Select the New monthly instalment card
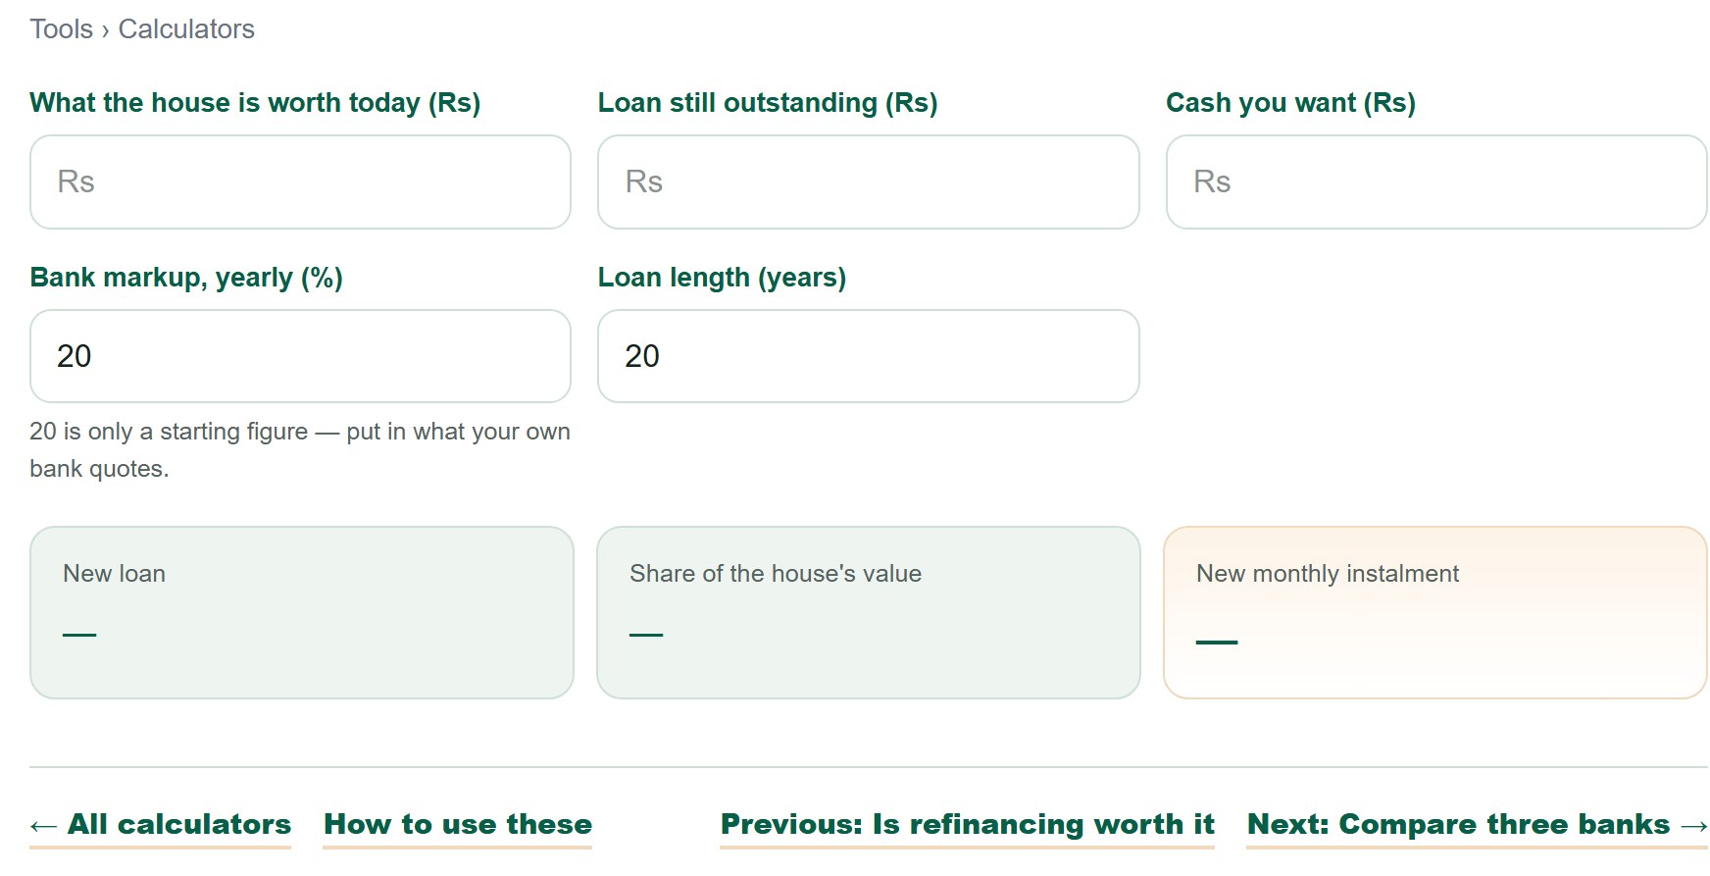 point(1435,612)
